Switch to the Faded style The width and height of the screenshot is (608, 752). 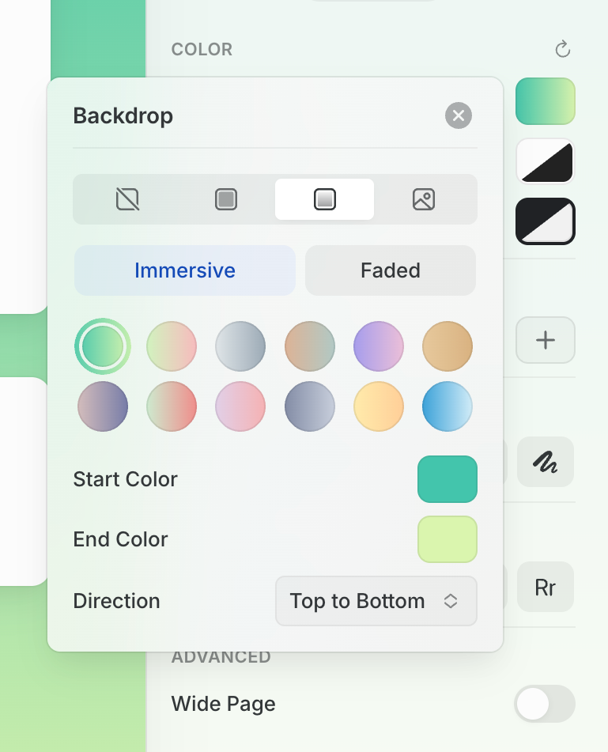click(x=391, y=270)
